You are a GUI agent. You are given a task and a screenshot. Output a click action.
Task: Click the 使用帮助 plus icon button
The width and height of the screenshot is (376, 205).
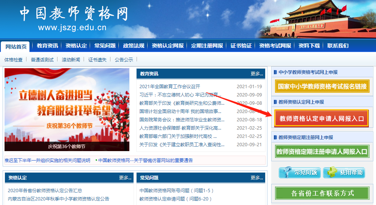(344, 173)
